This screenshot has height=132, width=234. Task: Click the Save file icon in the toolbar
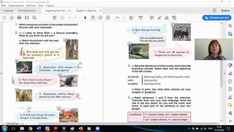pyautogui.click(x=4, y=18)
